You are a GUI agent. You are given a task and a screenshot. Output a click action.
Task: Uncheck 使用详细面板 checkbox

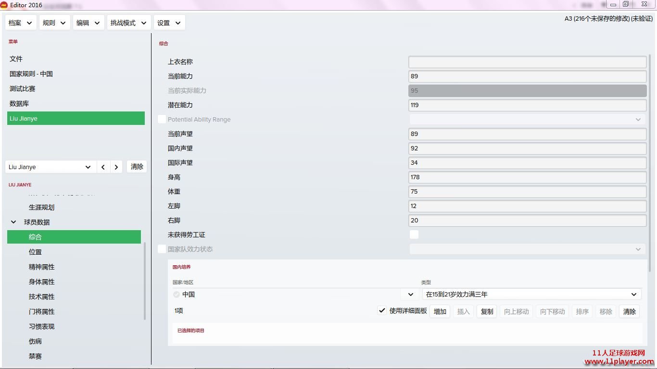(x=382, y=311)
